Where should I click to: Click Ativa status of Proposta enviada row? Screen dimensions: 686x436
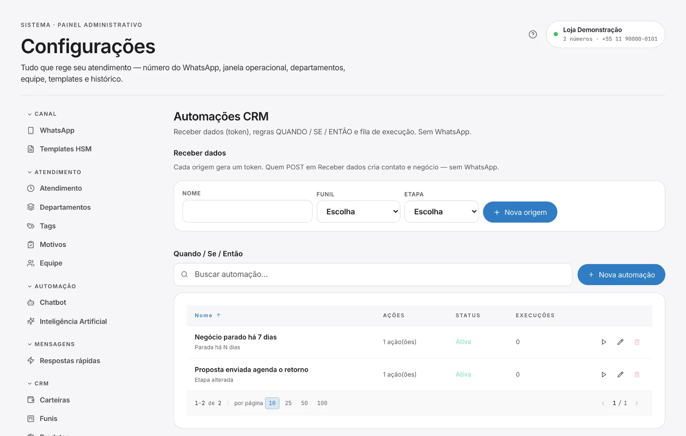pyautogui.click(x=463, y=374)
